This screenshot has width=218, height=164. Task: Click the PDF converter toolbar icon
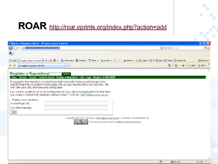coord(11,53)
